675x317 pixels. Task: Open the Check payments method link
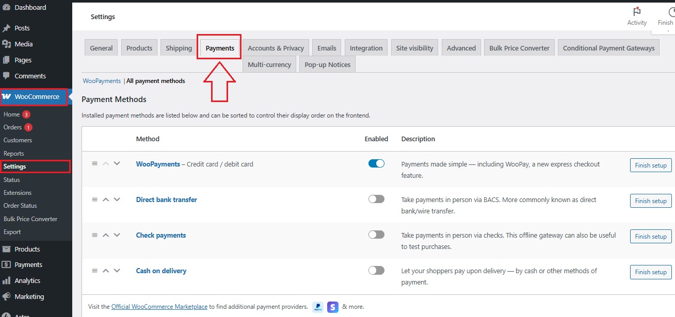161,235
